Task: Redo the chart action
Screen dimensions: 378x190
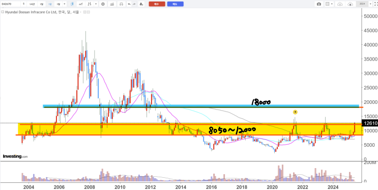Action: click(x=134, y=4)
